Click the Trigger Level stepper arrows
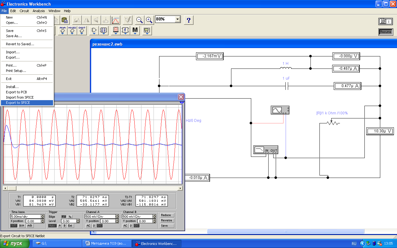This screenshot has height=248, width=397. (x=78, y=221)
